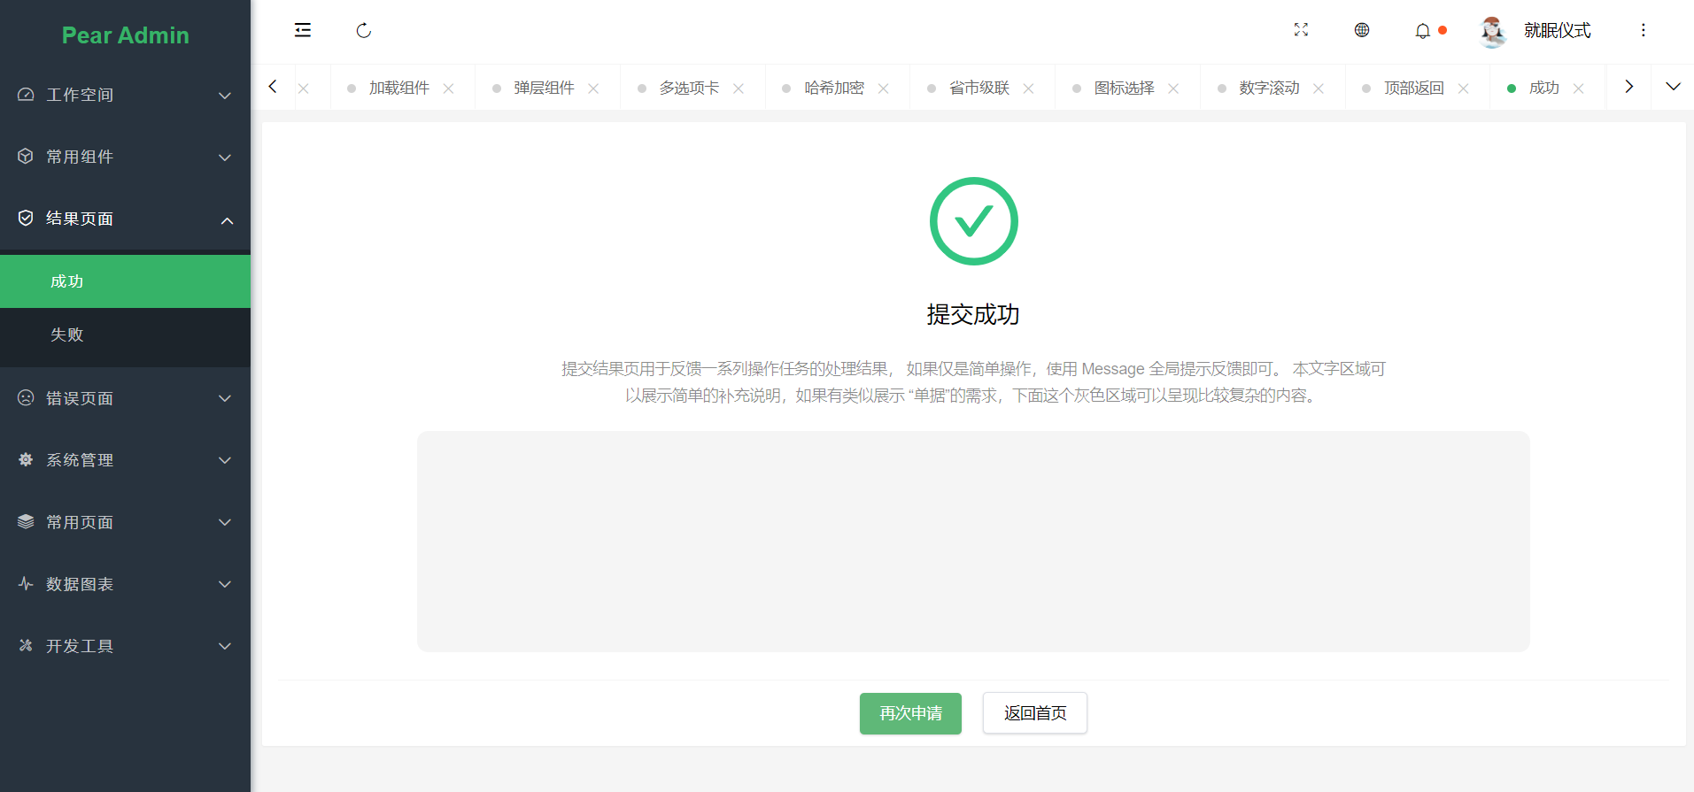Click the 开发工具 tools icon
Image resolution: width=1694 pixels, height=792 pixels.
click(26, 646)
